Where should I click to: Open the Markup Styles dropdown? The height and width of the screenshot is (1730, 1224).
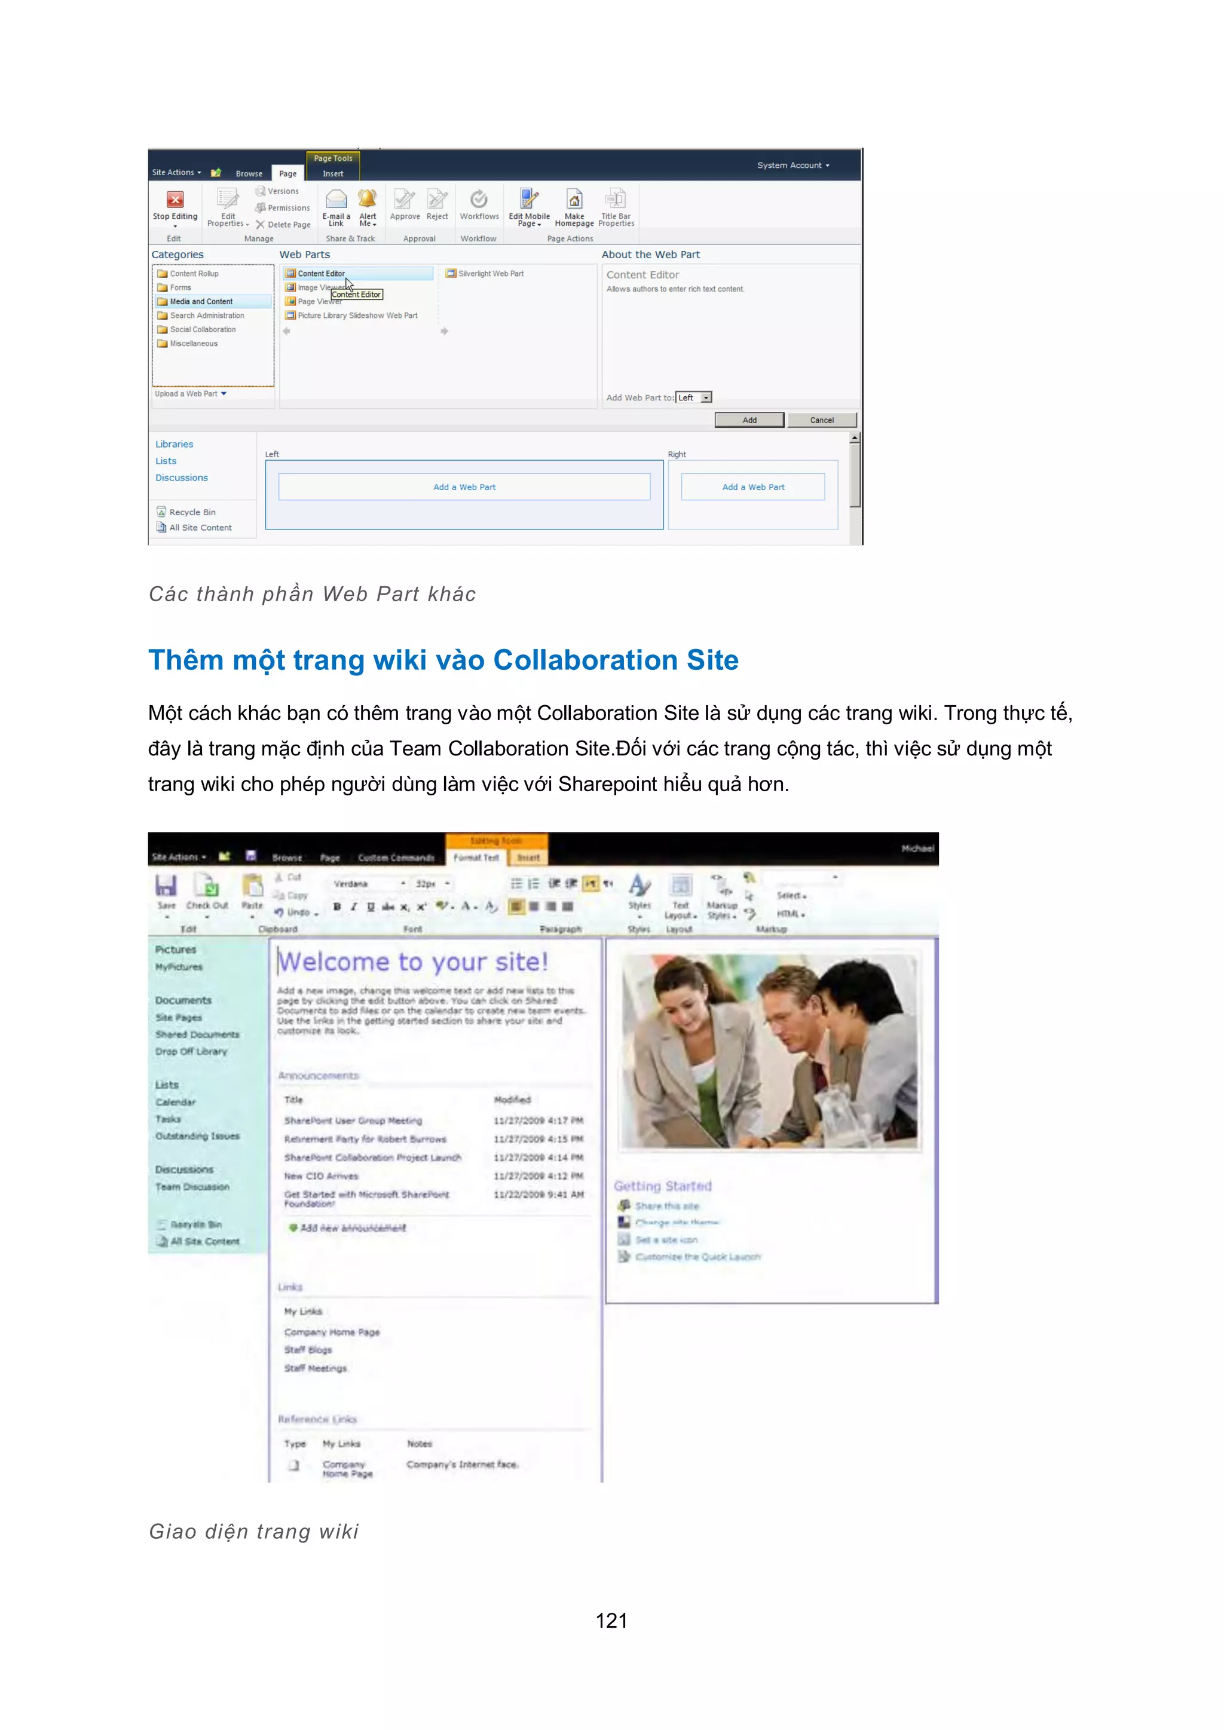[x=722, y=896]
